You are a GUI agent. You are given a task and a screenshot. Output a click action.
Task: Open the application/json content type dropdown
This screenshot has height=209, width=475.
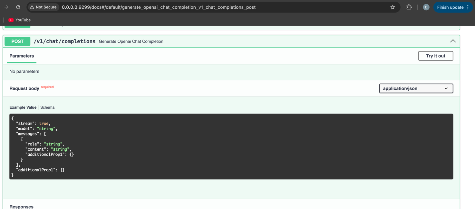tap(416, 88)
